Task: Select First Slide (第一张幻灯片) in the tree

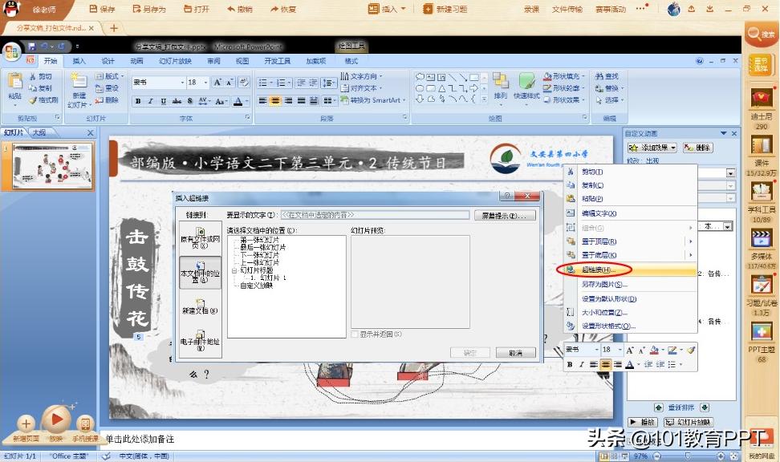Action: tap(259, 240)
